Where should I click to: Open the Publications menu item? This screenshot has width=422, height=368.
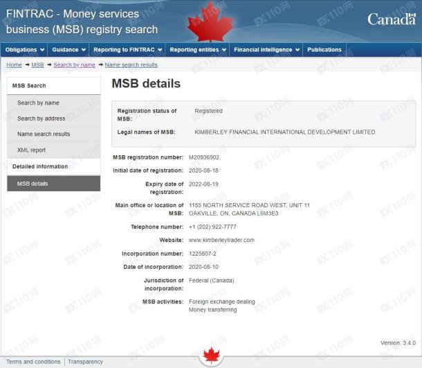pyautogui.click(x=324, y=50)
